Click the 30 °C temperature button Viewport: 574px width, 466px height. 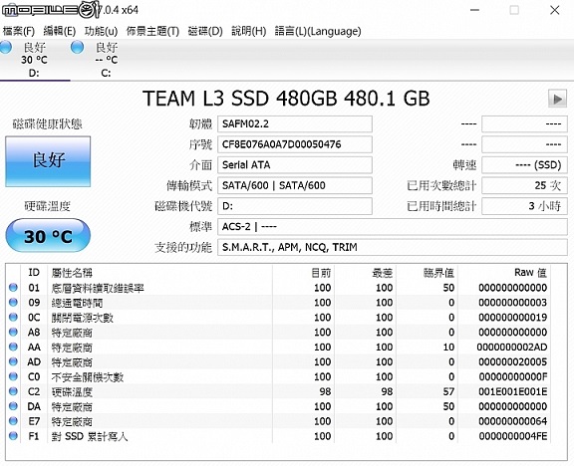pyautogui.click(x=48, y=236)
